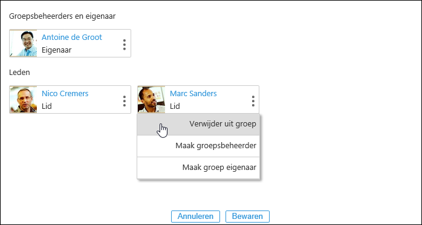Click Antoine de Groot's profile photo
422x225 pixels.
click(24, 44)
